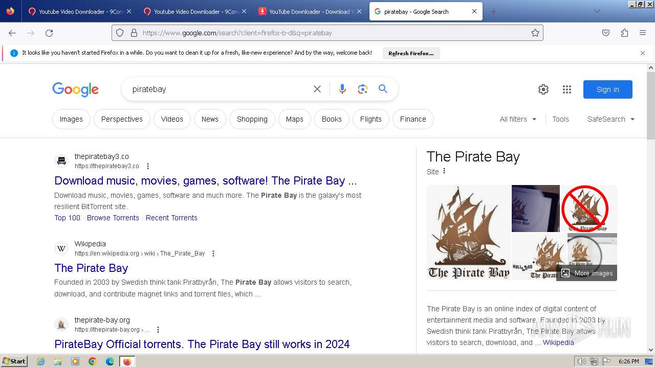Open File Explorer from the taskbar
This screenshot has height=368, width=655.
tap(58, 361)
